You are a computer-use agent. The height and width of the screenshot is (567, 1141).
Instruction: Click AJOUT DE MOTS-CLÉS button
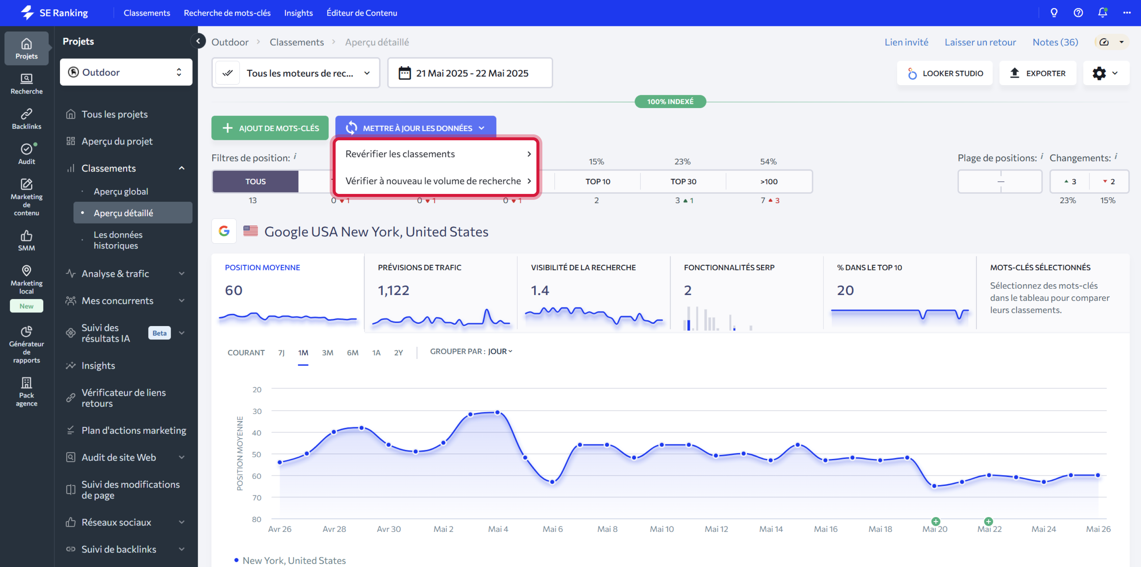[270, 128]
